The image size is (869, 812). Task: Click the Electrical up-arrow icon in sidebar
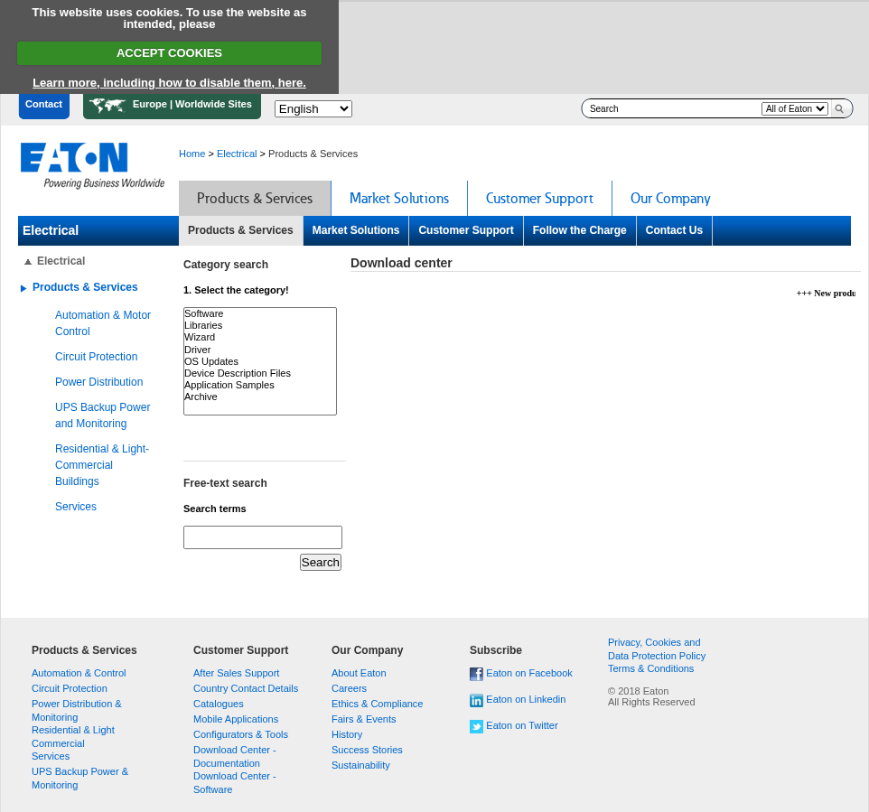coord(28,262)
